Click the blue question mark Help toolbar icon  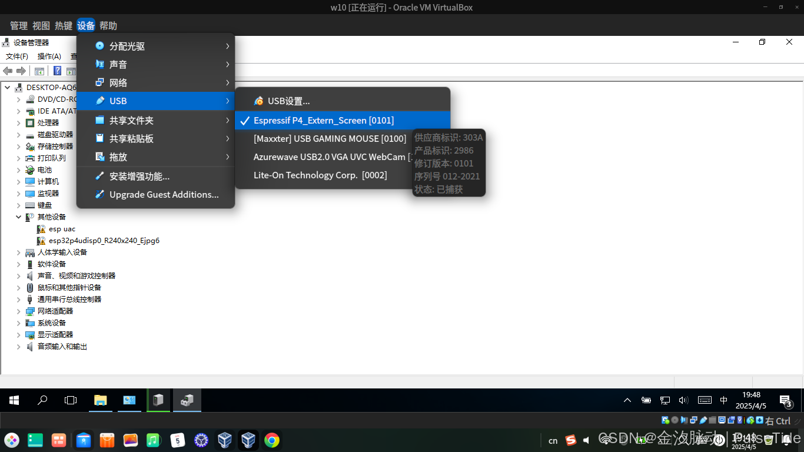coord(58,71)
